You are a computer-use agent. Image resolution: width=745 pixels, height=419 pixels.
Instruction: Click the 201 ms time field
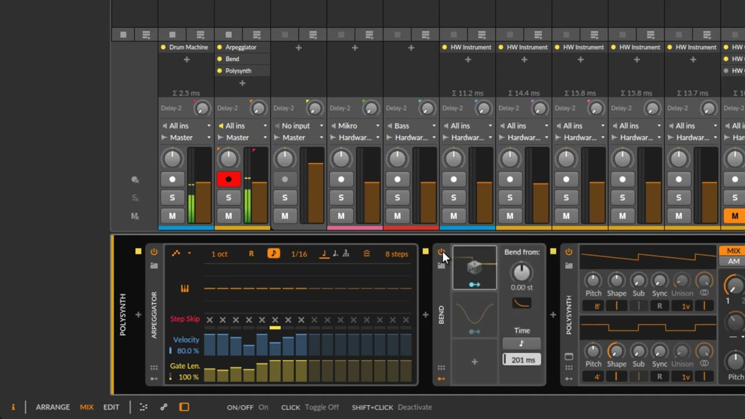click(521, 360)
